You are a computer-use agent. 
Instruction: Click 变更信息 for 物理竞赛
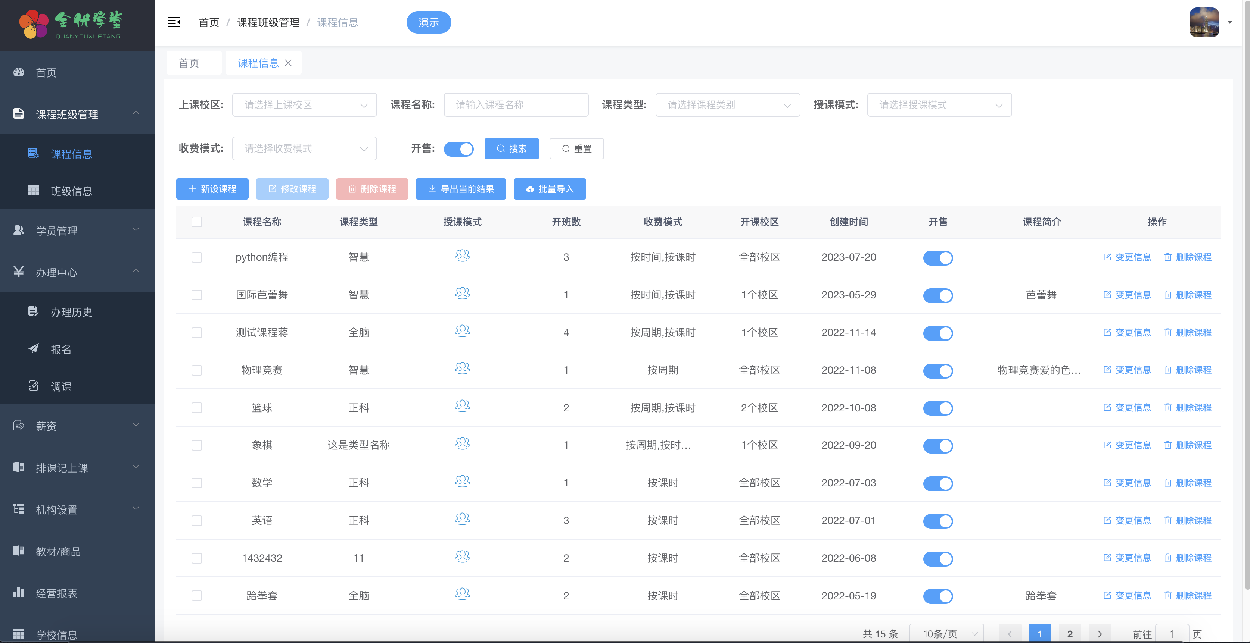1127,370
